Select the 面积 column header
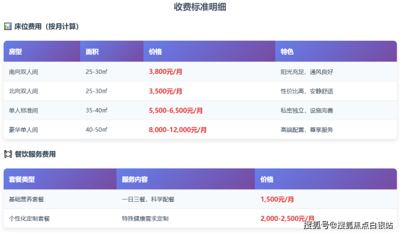Viewport: 402px width, 234px height. (92, 52)
